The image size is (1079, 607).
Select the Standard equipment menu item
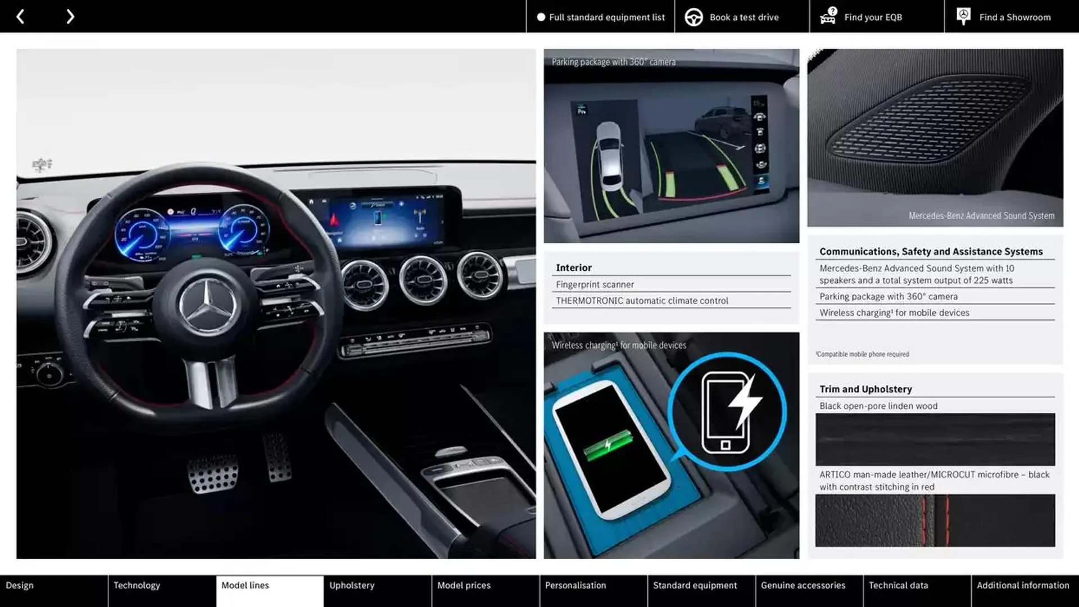click(695, 585)
